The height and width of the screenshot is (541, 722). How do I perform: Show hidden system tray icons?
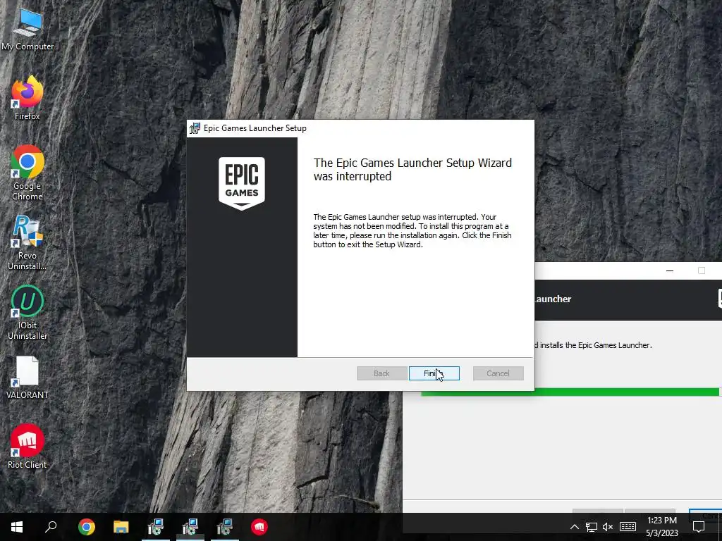(574, 527)
